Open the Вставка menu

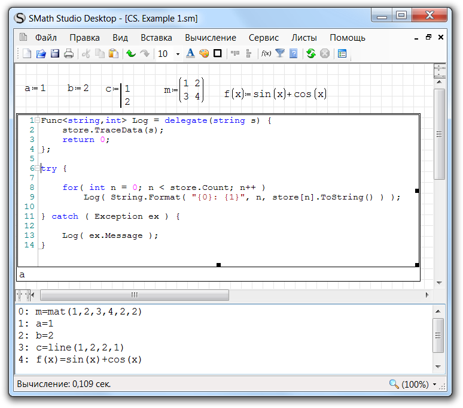point(156,37)
